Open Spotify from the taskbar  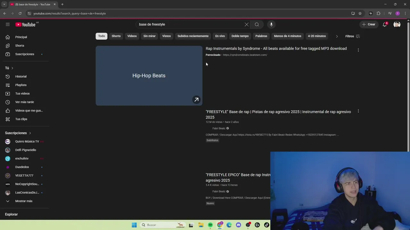click(210, 225)
